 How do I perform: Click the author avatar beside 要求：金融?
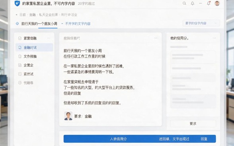[x=68, y=116]
